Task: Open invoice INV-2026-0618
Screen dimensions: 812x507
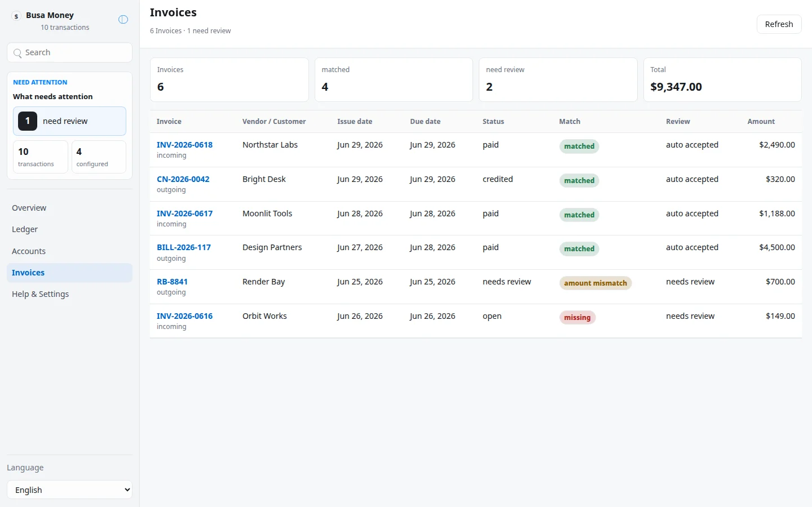Action: pos(184,145)
